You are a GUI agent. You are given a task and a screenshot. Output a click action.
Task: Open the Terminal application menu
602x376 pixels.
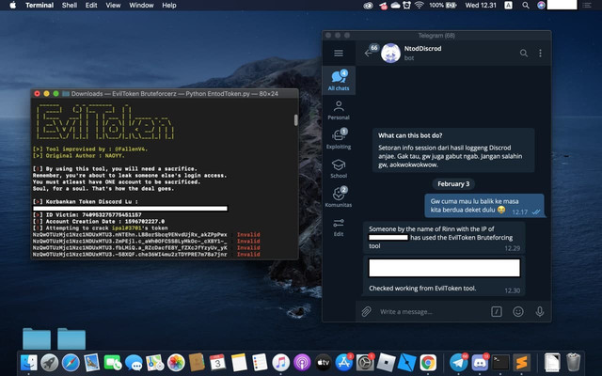click(x=40, y=5)
